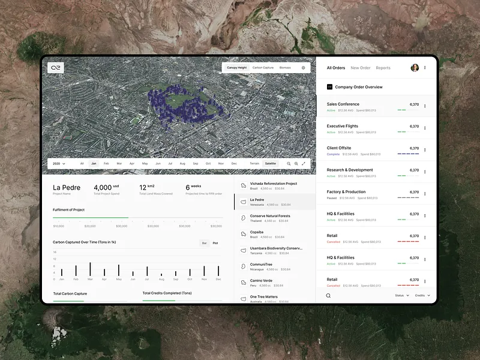Expand the map to fullscreen with the arrow icon

point(304,163)
